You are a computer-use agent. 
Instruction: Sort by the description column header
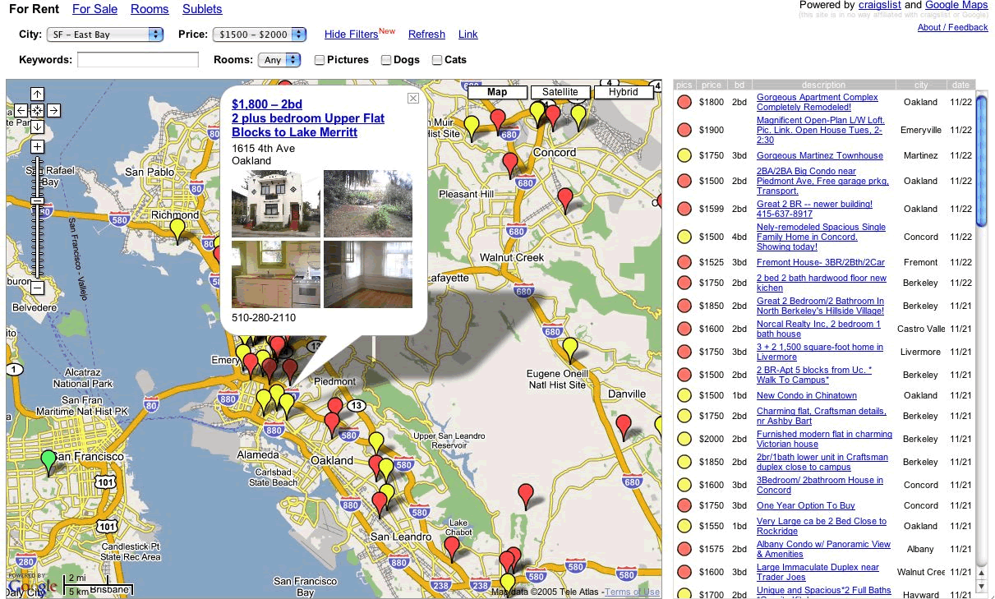click(x=823, y=85)
